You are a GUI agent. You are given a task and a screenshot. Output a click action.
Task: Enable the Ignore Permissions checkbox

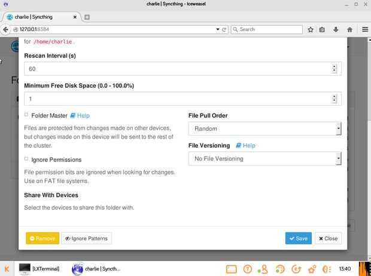click(26, 159)
